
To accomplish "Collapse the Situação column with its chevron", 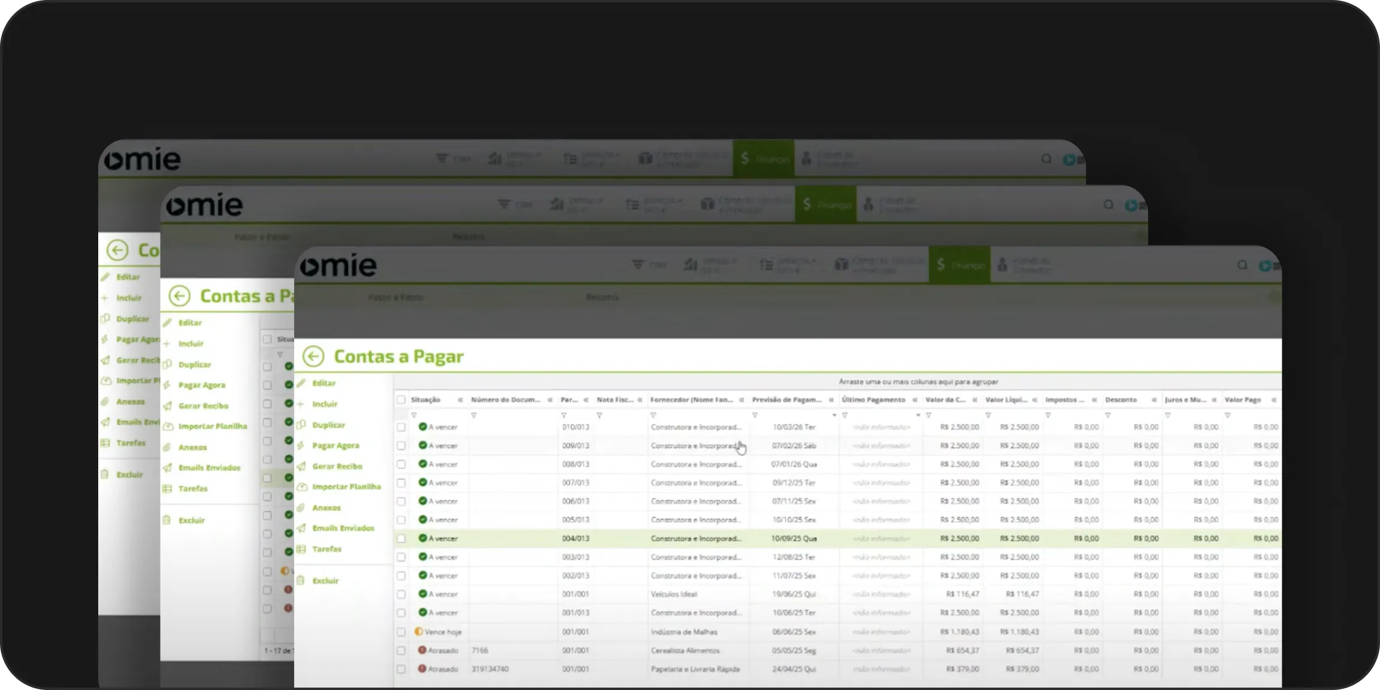I will pyautogui.click(x=460, y=400).
